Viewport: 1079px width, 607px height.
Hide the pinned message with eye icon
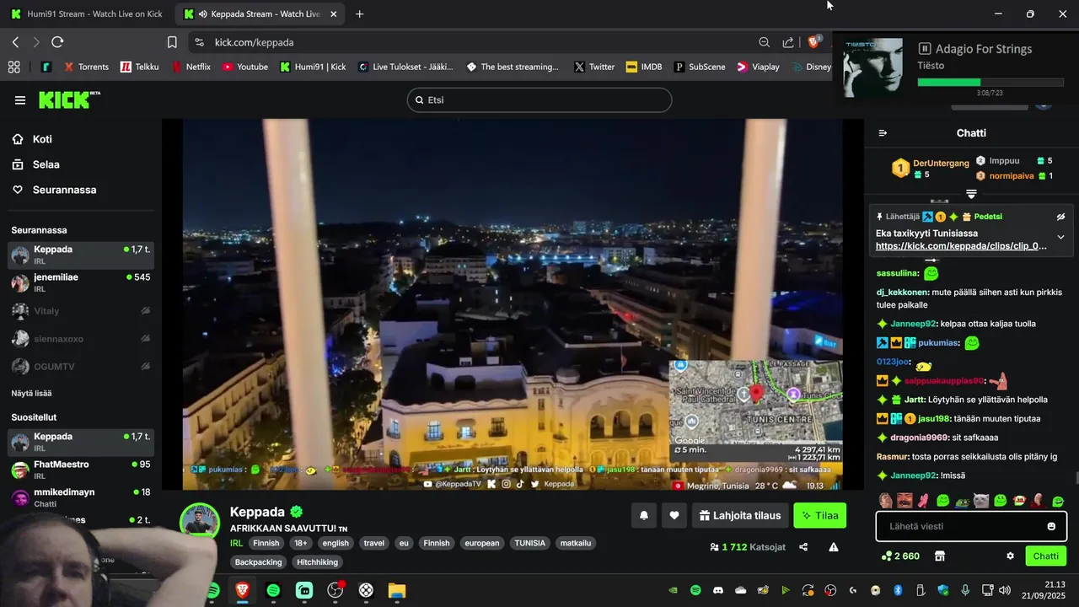[1060, 217]
